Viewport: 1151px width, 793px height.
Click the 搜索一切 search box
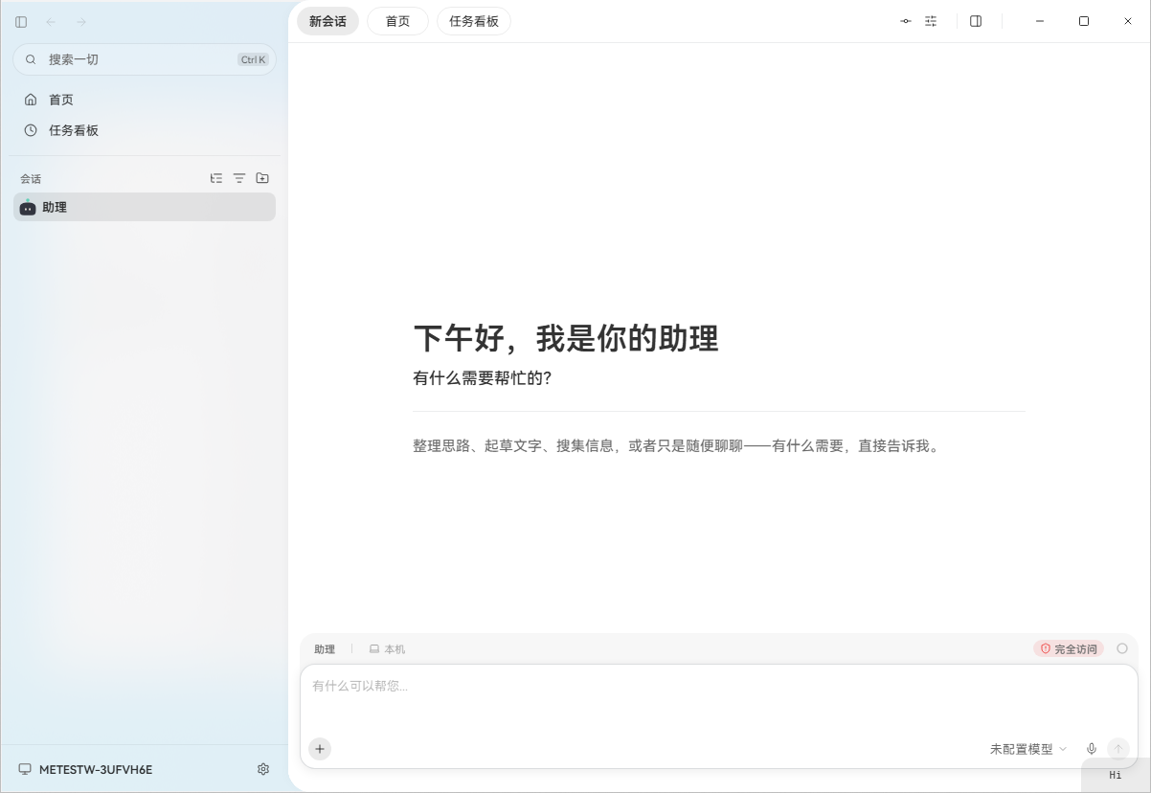[x=145, y=59]
